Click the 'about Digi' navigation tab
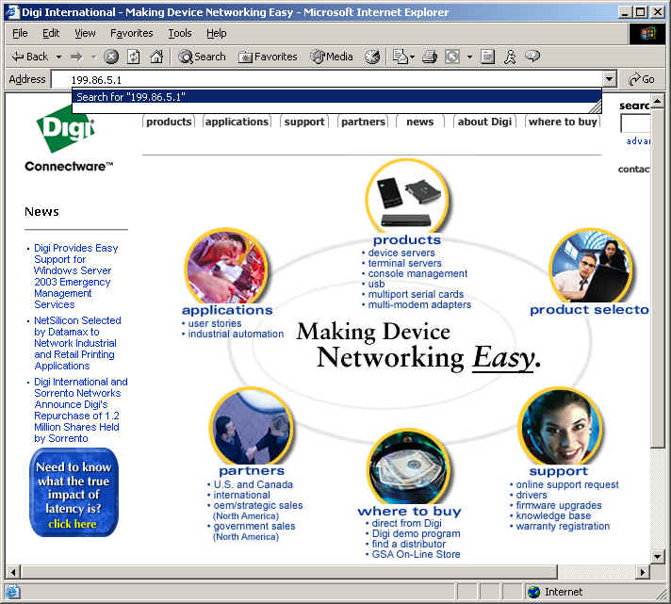Viewport: 671px width, 604px height. [484, 122]
